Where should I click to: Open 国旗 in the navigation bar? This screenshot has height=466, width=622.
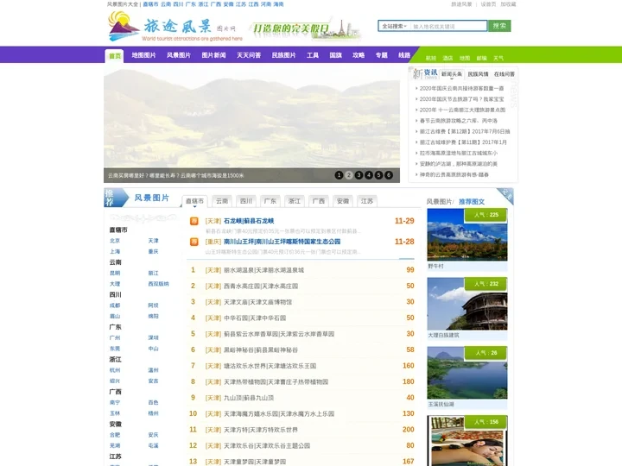click(x=335, y=55)
